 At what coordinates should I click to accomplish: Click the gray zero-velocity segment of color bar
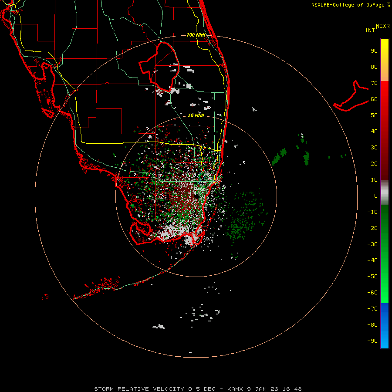click(385, 193)
